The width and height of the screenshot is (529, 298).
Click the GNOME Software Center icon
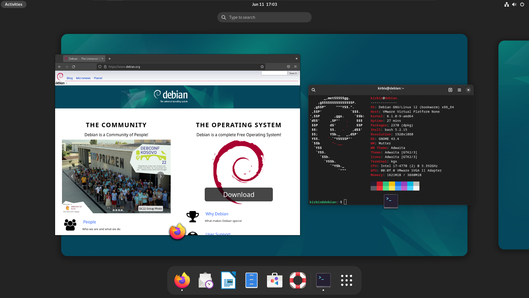274,280
